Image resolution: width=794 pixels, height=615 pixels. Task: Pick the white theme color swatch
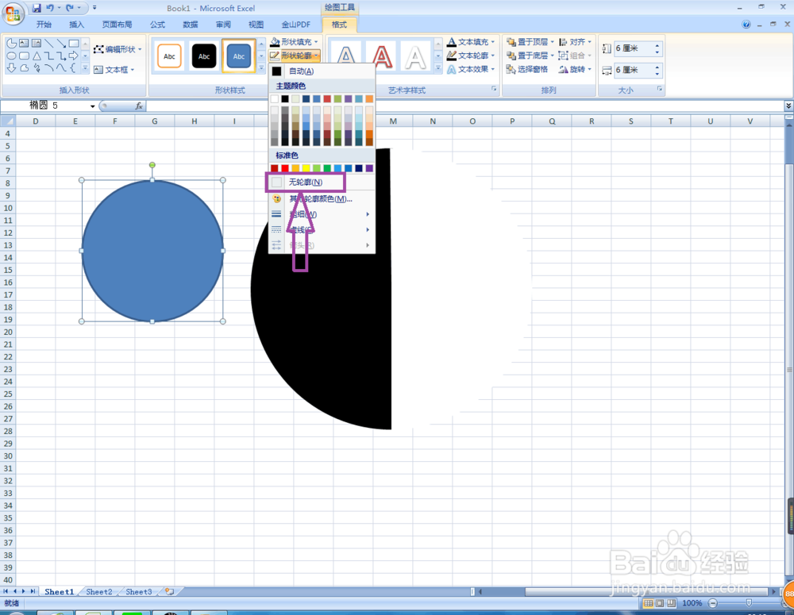click(275, 98)
